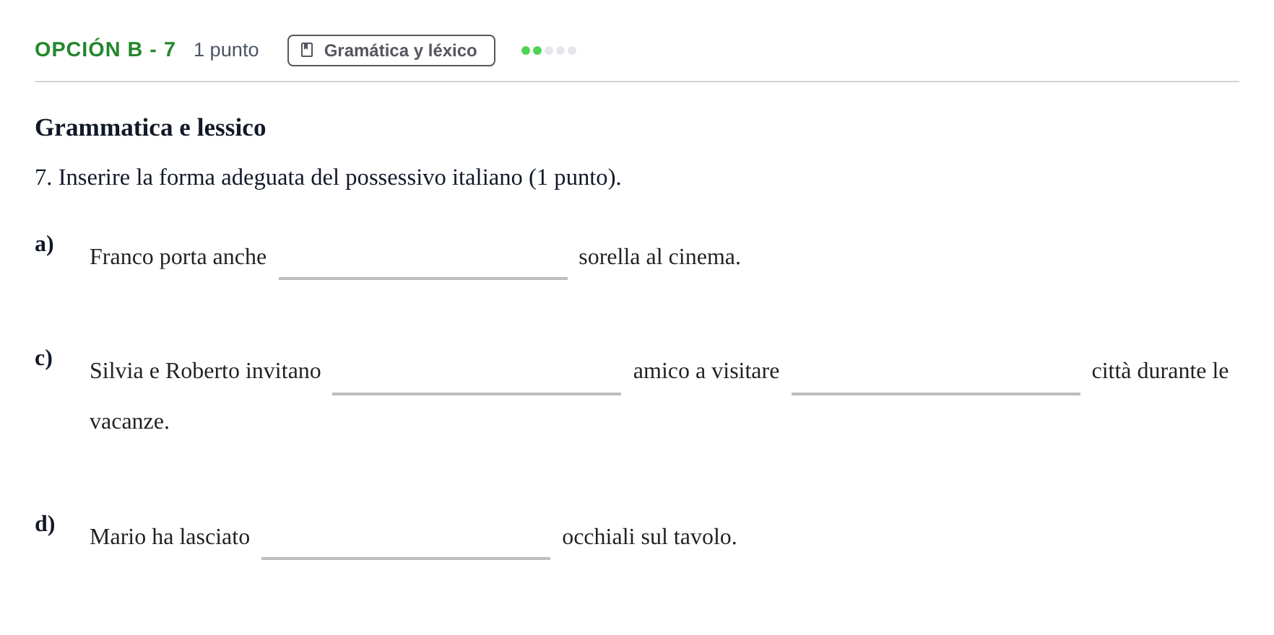
Task: Click the fourth gray difficulty dot
Action: [x=560, y=51]
